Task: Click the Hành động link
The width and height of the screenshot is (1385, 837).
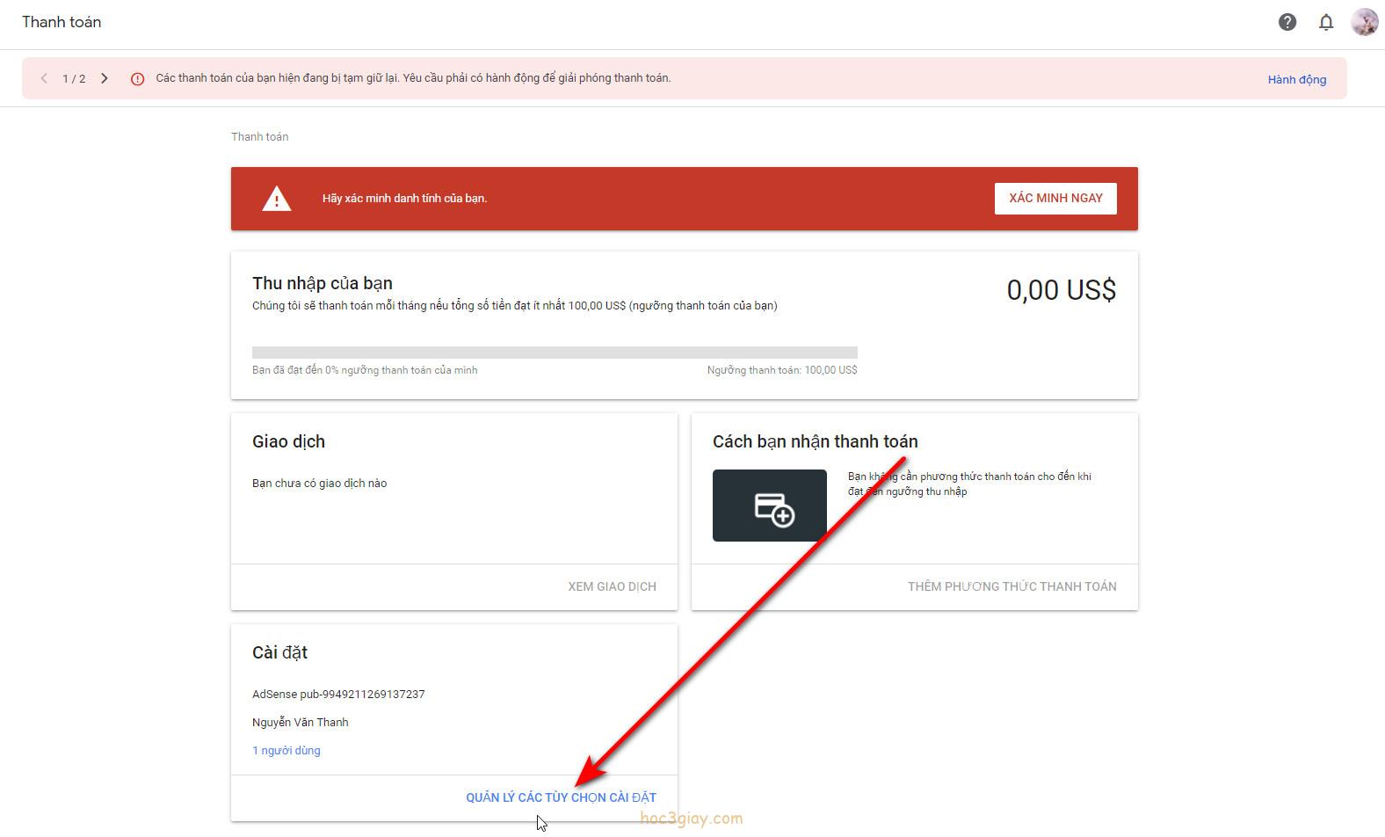Action: [1296, 79]
